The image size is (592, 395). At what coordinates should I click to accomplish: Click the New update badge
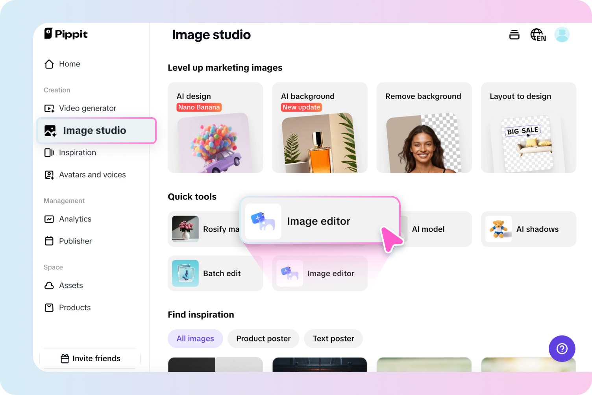(x=302, y=107)
